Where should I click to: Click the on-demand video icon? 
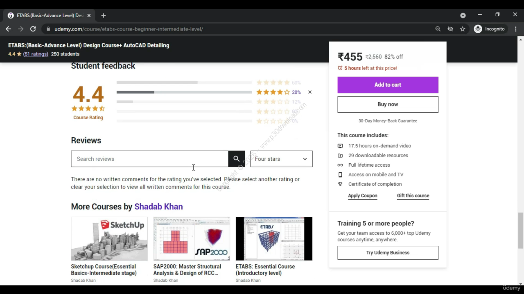pyautogui.click(x=340, y=146)
